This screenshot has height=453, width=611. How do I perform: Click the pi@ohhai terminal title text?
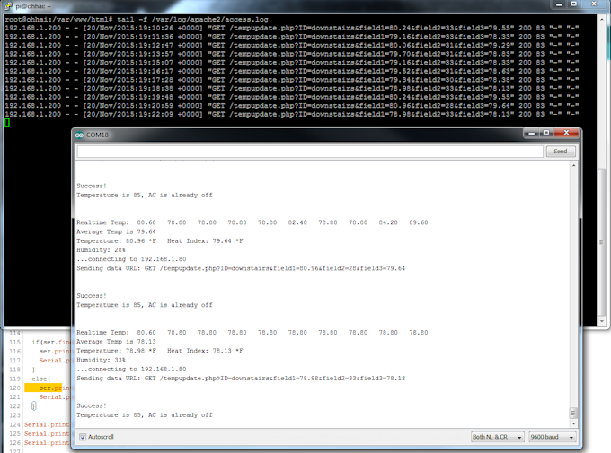(x=33, y=6)
